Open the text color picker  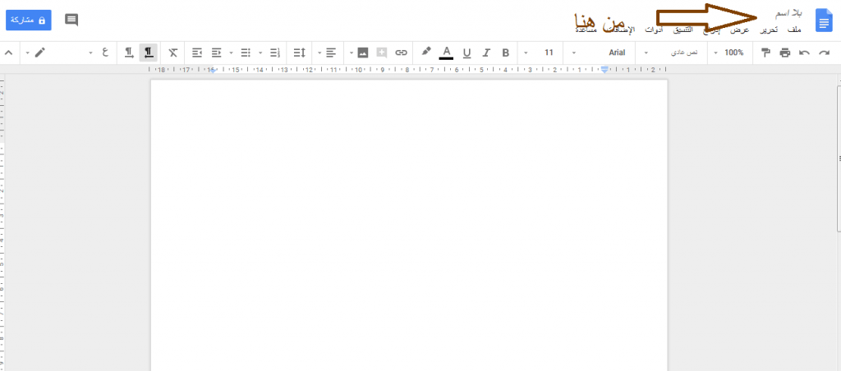[446, 53]
